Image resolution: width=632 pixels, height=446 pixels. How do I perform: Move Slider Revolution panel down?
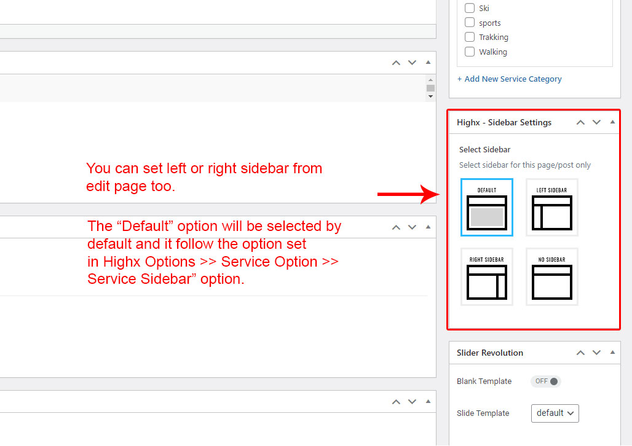coord(596,353)
